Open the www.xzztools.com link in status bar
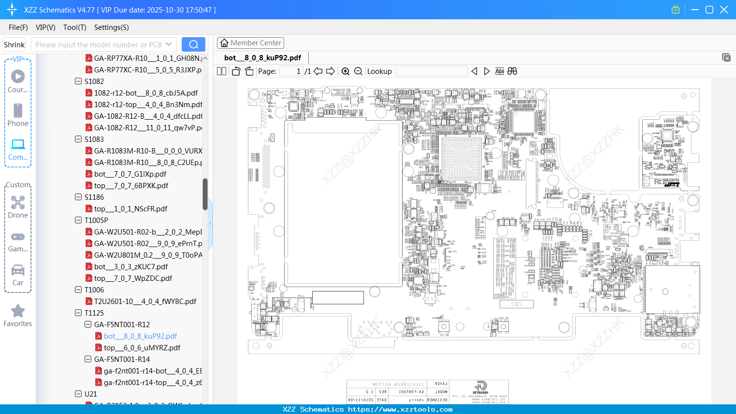 pos(400,409)
